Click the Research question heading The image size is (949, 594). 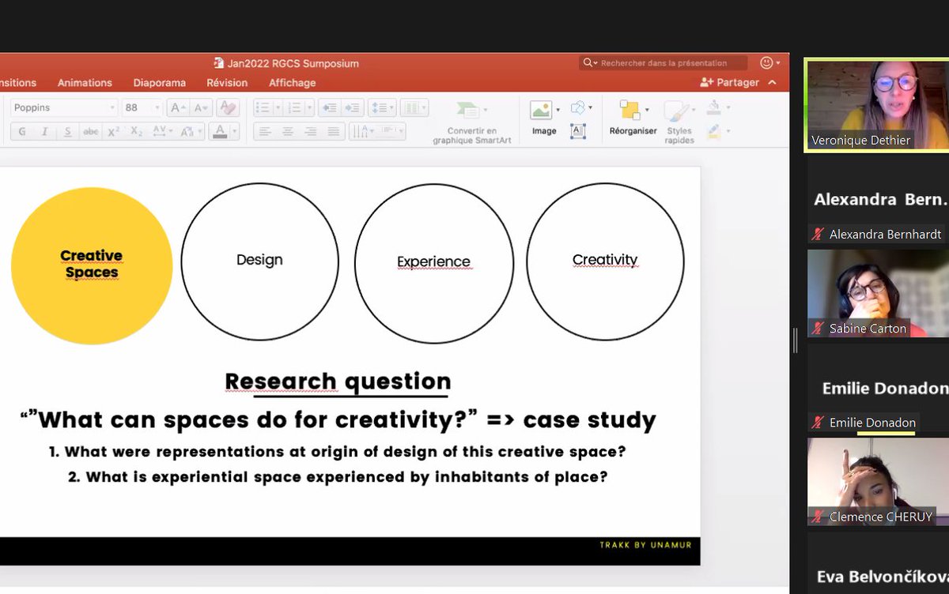338,382
